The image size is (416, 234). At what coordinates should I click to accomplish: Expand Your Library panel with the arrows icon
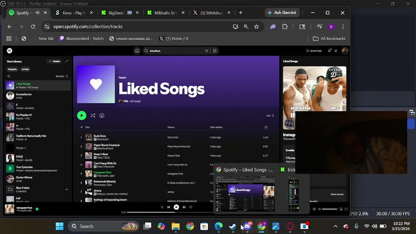(67, 61)
